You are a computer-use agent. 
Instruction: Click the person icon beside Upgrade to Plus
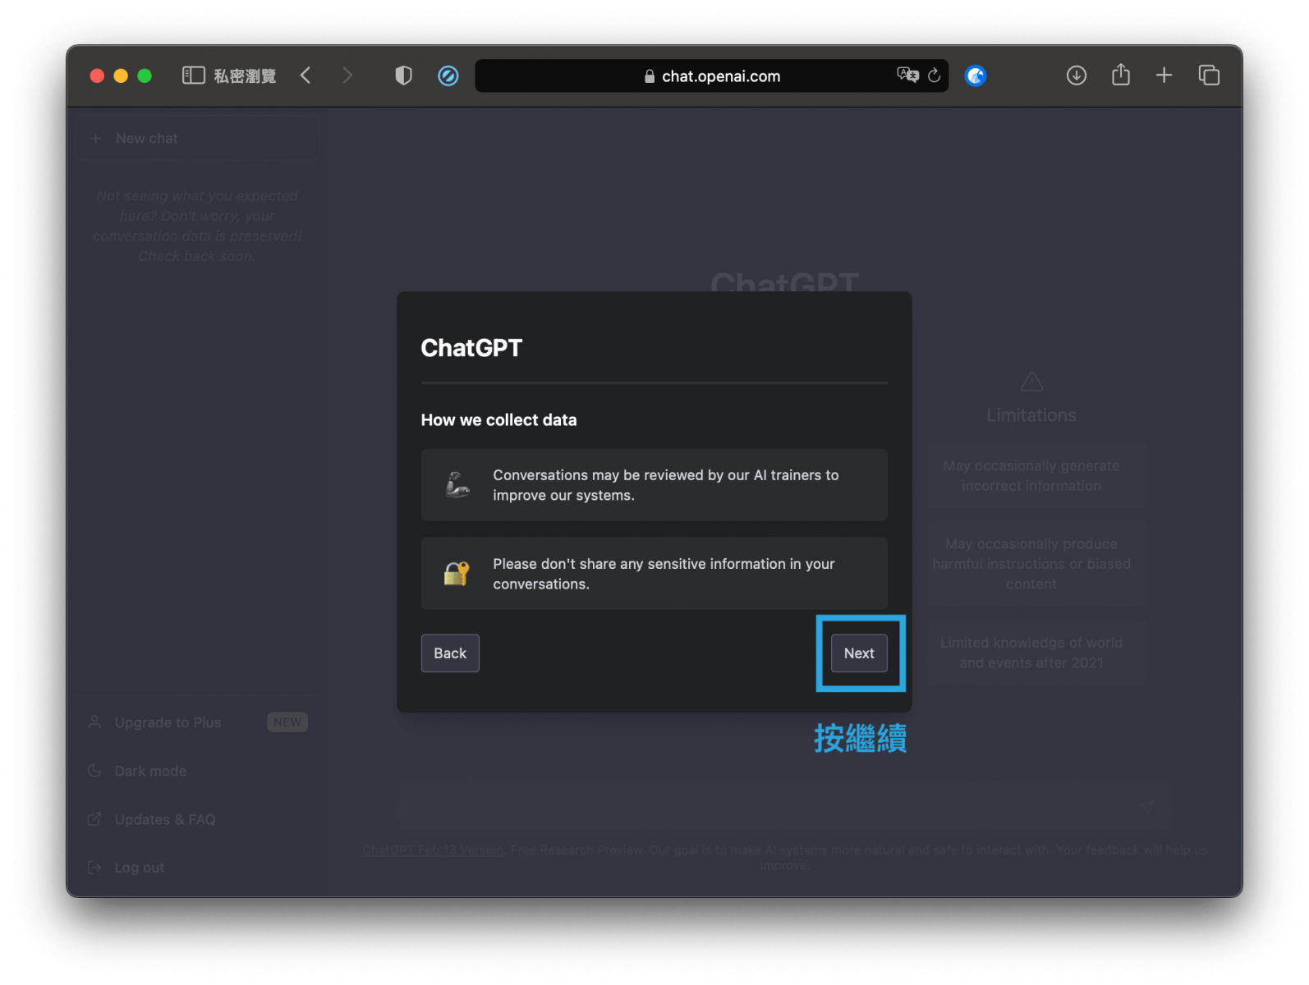click(x=94, y=722)
